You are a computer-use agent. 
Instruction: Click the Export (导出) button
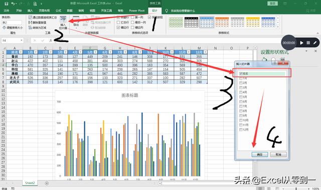76,22
